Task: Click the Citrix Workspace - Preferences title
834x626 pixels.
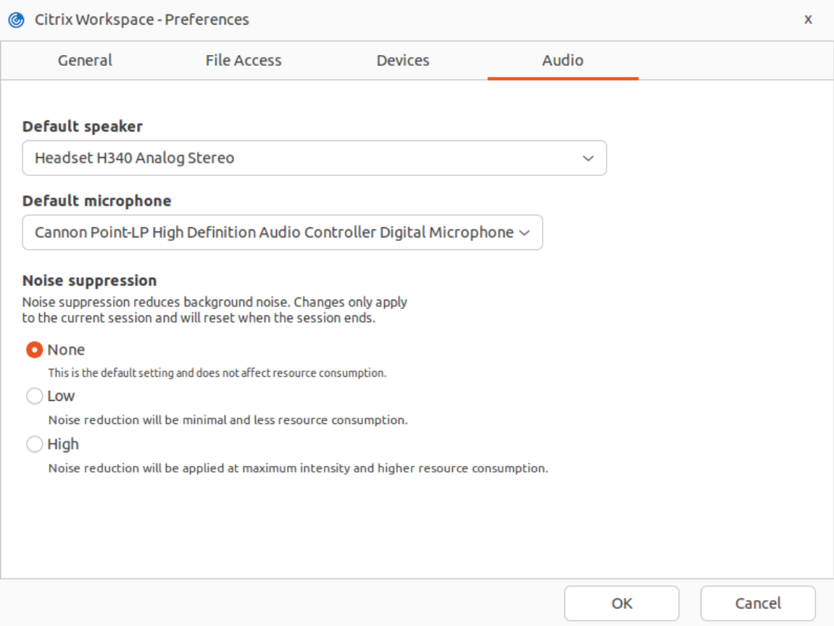Action: pos(142,20)
